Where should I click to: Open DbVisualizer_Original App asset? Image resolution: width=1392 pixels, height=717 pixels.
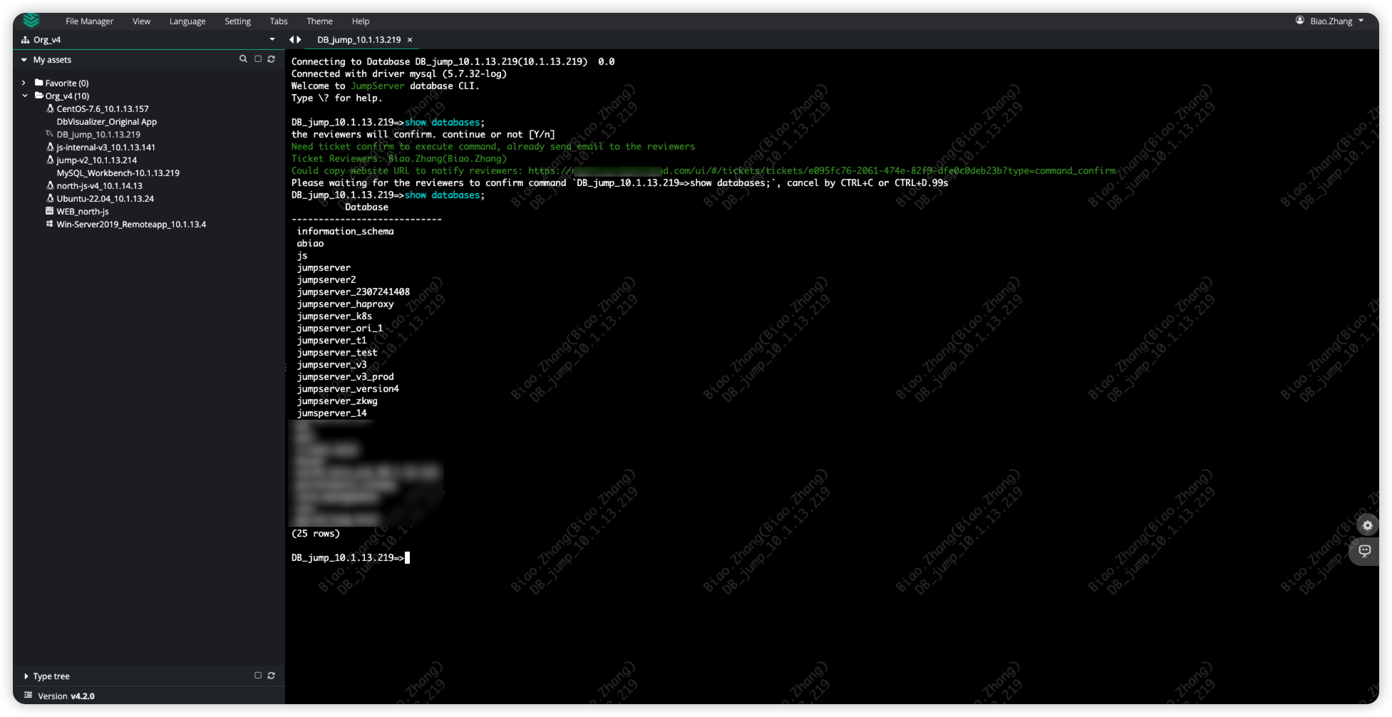coord(107,122)
